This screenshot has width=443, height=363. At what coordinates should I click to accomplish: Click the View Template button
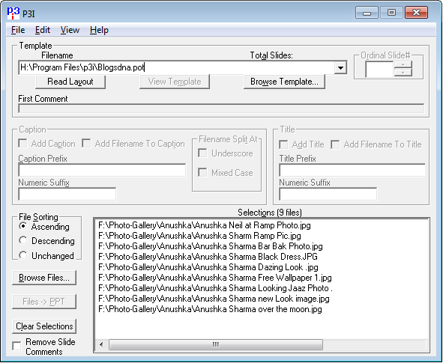tap(175, 82)
